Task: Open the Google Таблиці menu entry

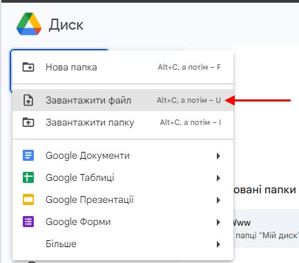Action: click(x=123, y=177)
